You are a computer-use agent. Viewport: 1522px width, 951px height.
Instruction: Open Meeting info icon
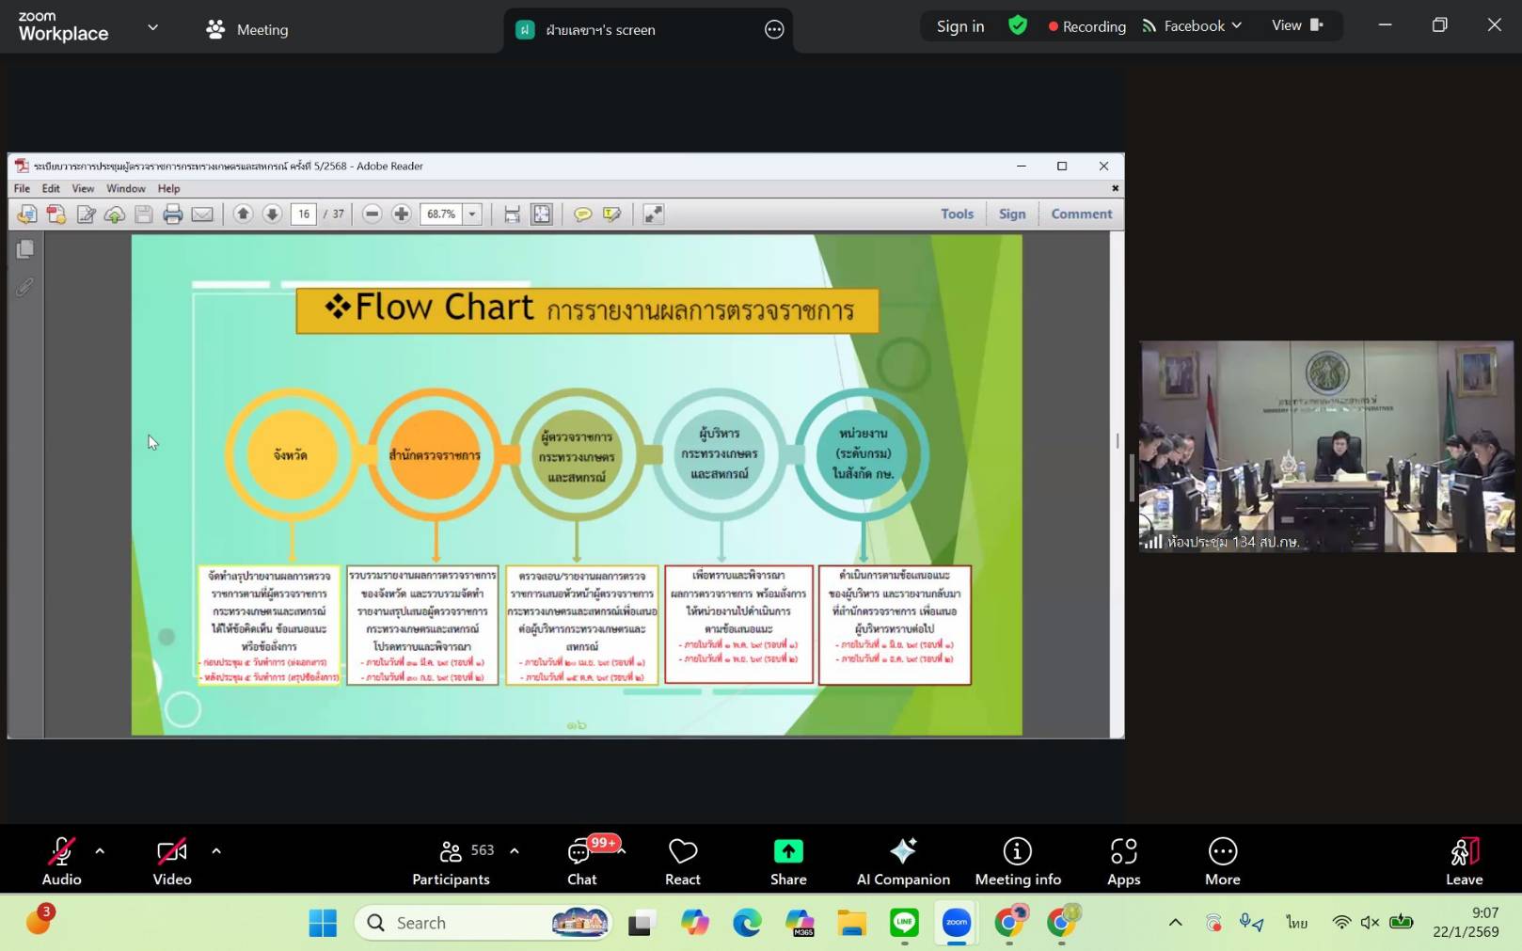pyautogui.click(x=1018, y=851)
